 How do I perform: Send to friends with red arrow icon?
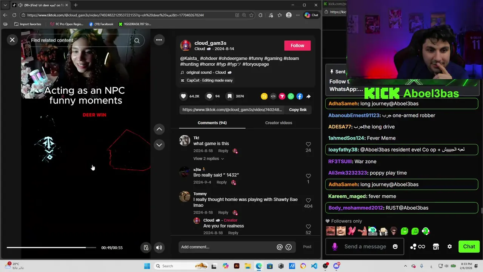tap(282, 96)
